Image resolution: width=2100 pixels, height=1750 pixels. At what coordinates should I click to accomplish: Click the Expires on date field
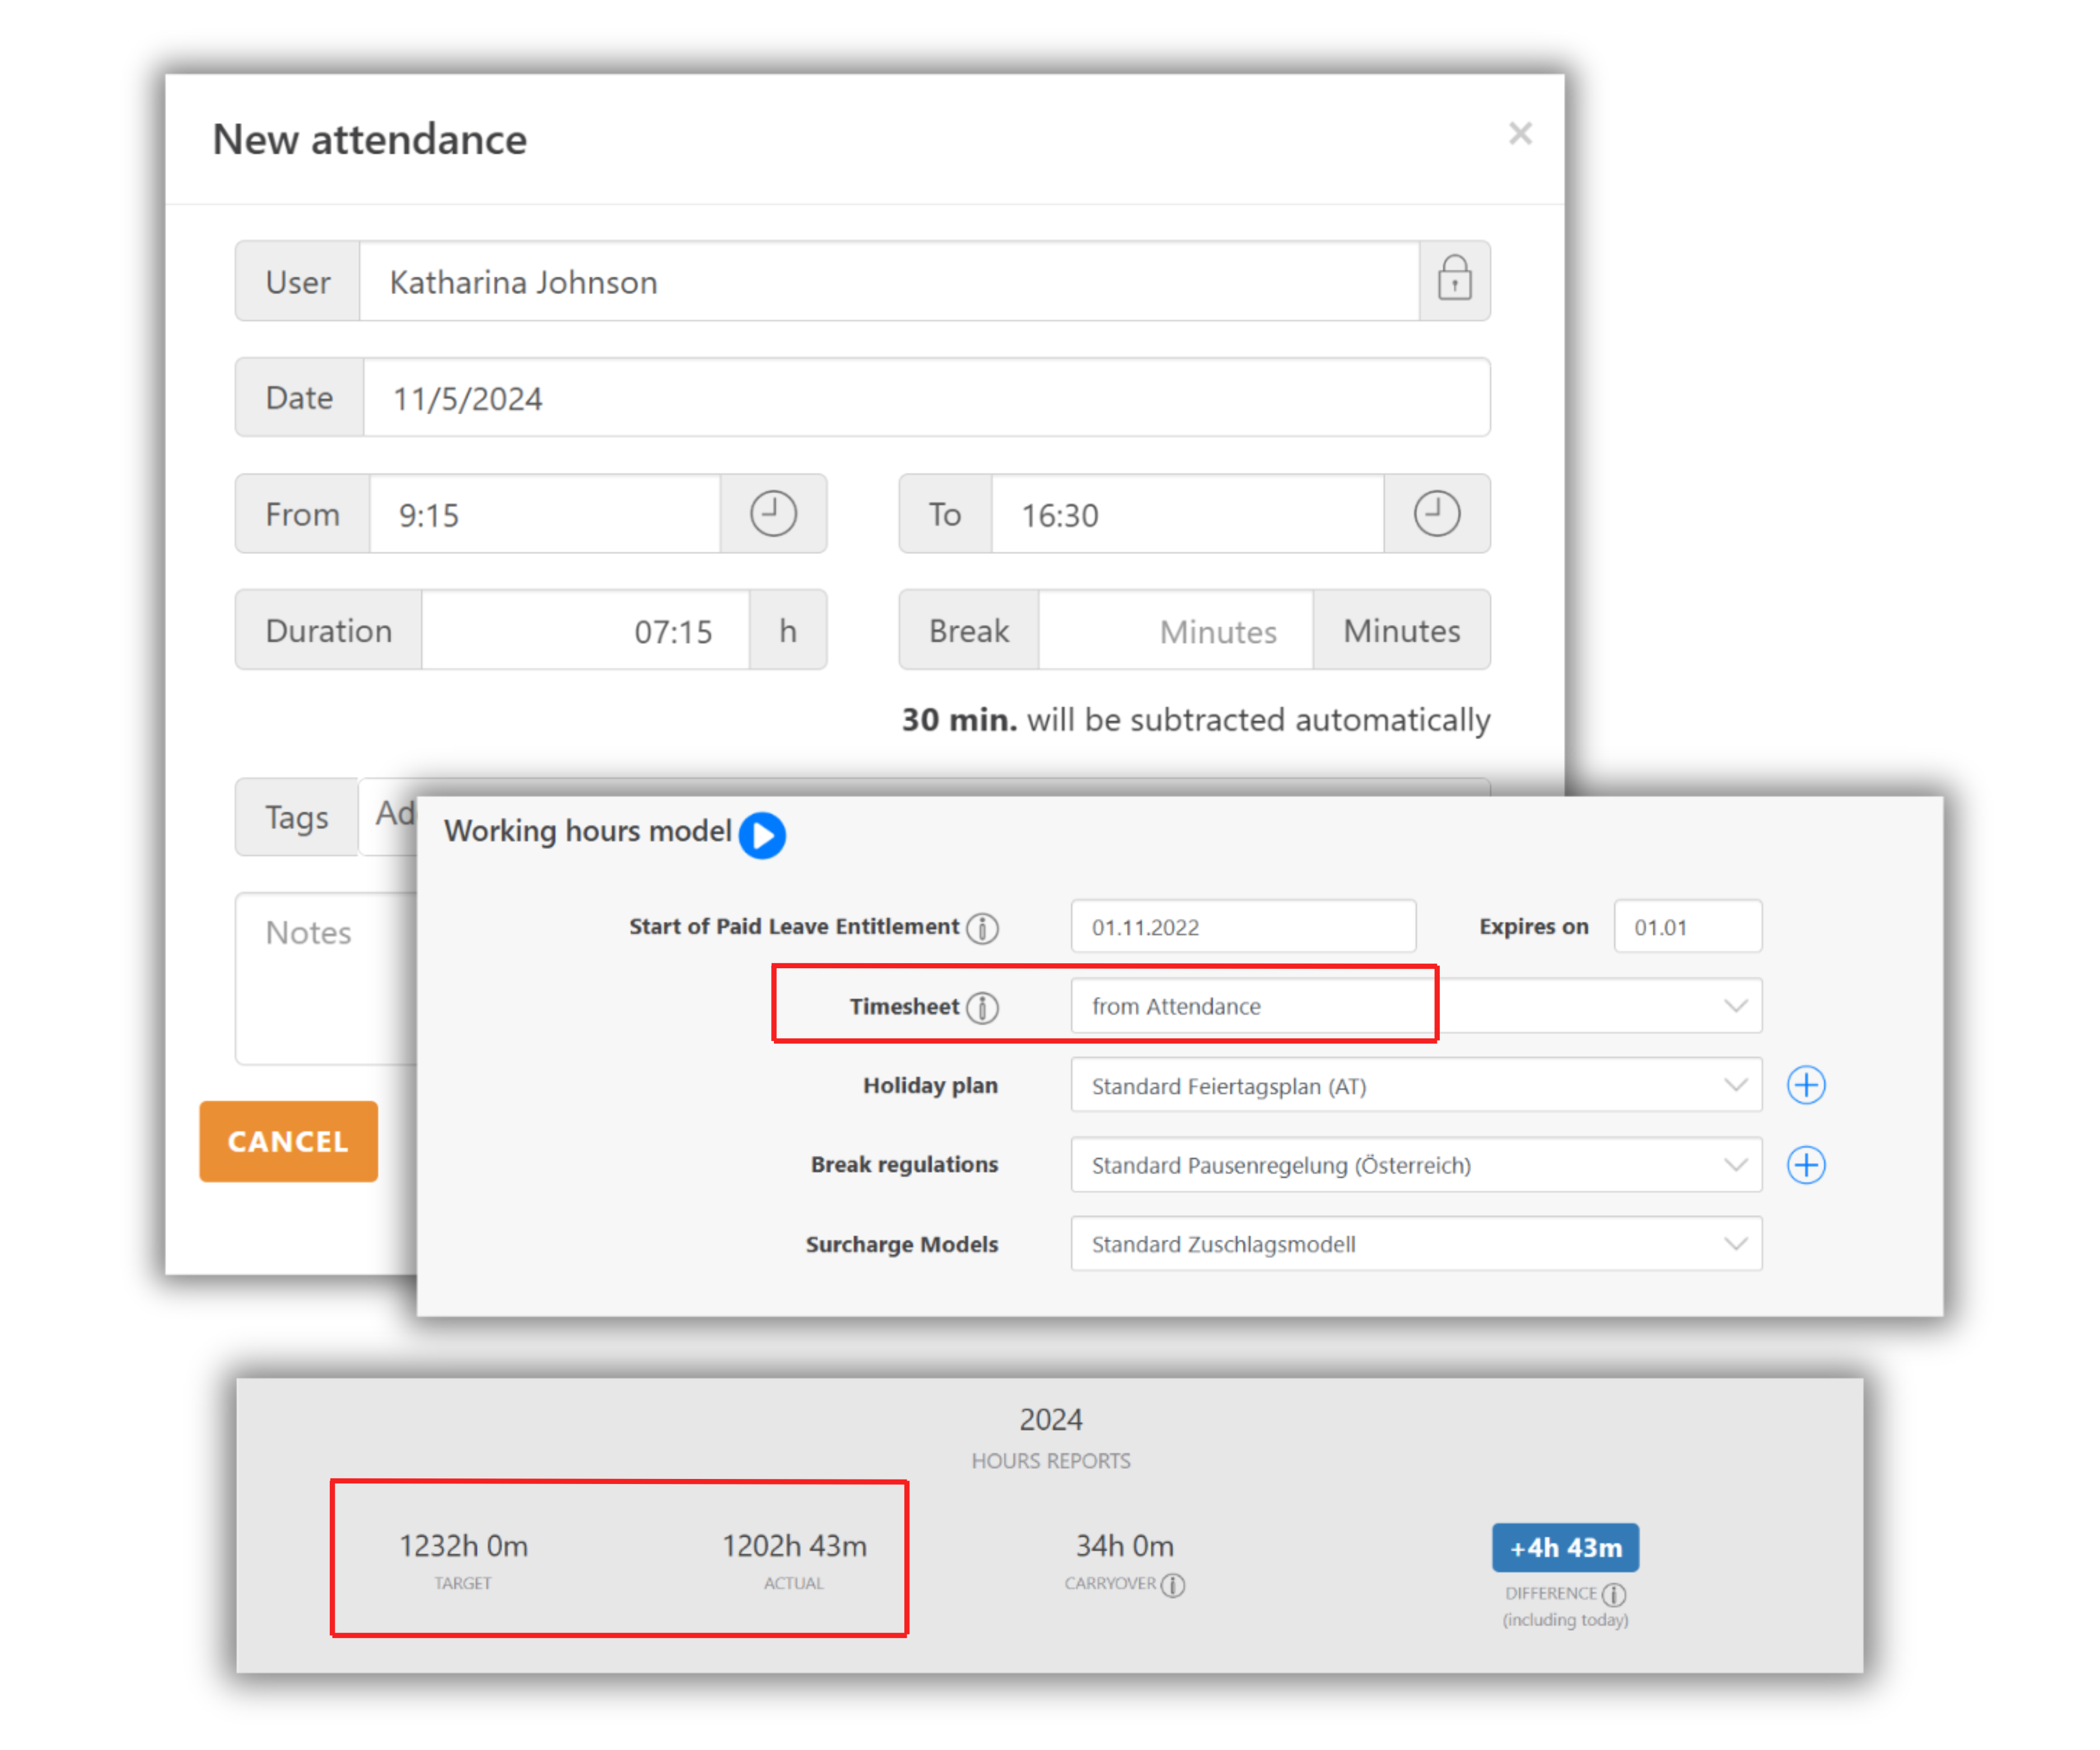(x=1687, y=927)
